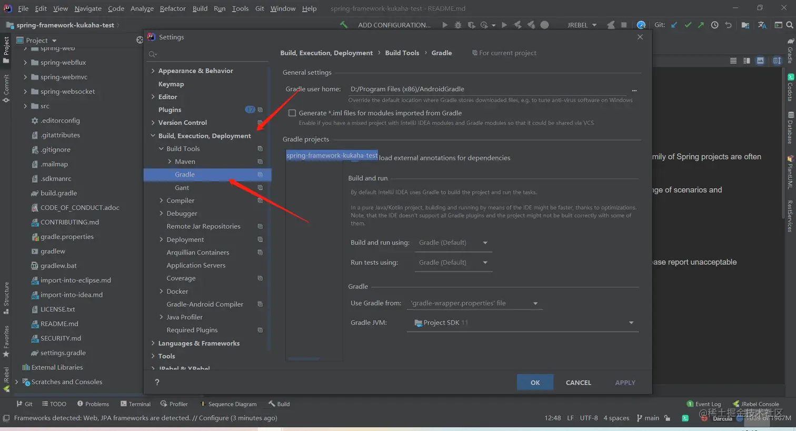This screenshot has width=796, height=431.
Task: Click the Git update project arrow
Action: [674, 25]
